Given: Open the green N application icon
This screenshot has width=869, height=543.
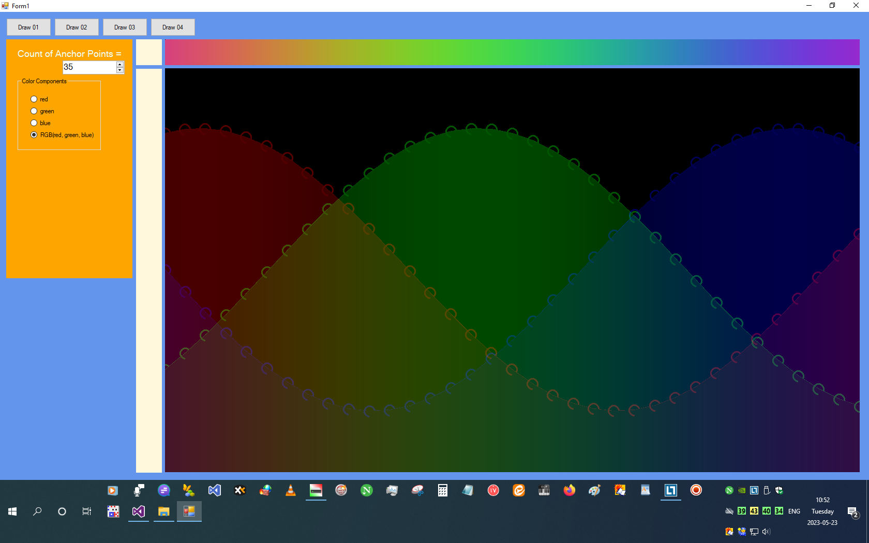Looking at the screenshot, I should coord(367,490).
